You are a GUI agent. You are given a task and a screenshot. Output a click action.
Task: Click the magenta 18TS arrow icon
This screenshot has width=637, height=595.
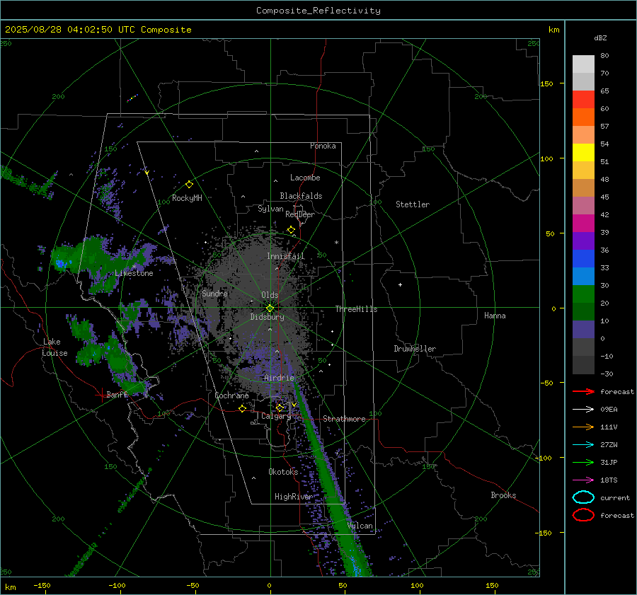tap(583, 480)
